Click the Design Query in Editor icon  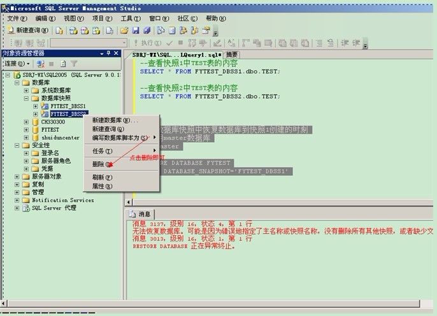217,43
